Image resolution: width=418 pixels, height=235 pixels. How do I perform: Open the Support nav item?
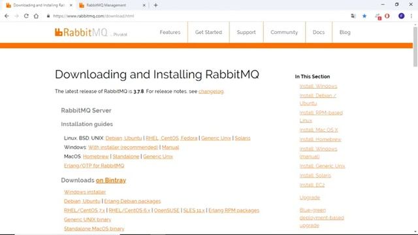[x=246, y=32]
